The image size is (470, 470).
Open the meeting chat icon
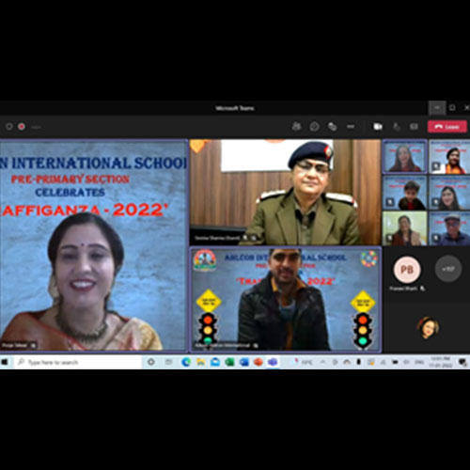314,127
